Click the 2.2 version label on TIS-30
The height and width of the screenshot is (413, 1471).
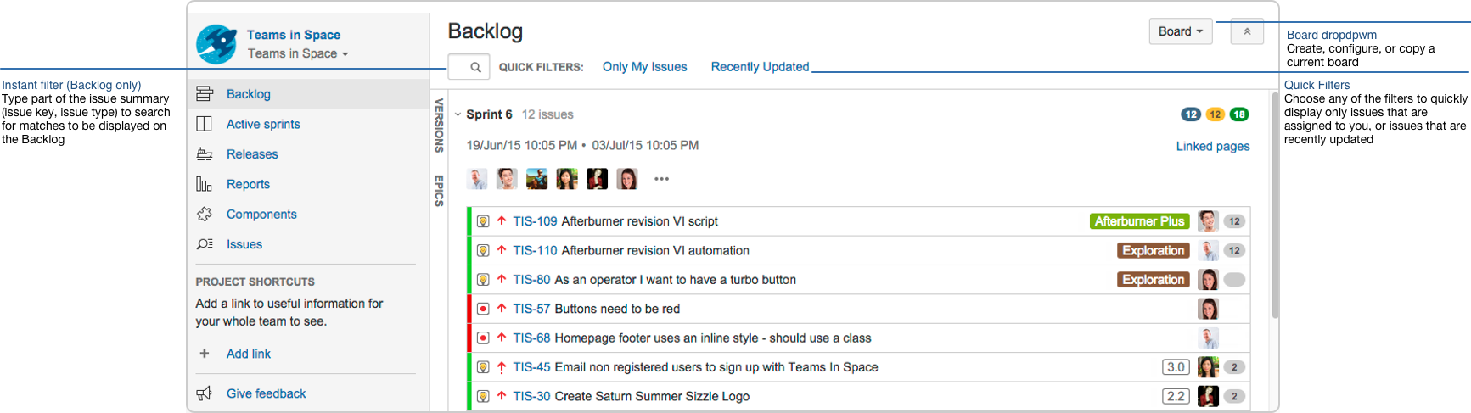click(x=1176, y=396)
